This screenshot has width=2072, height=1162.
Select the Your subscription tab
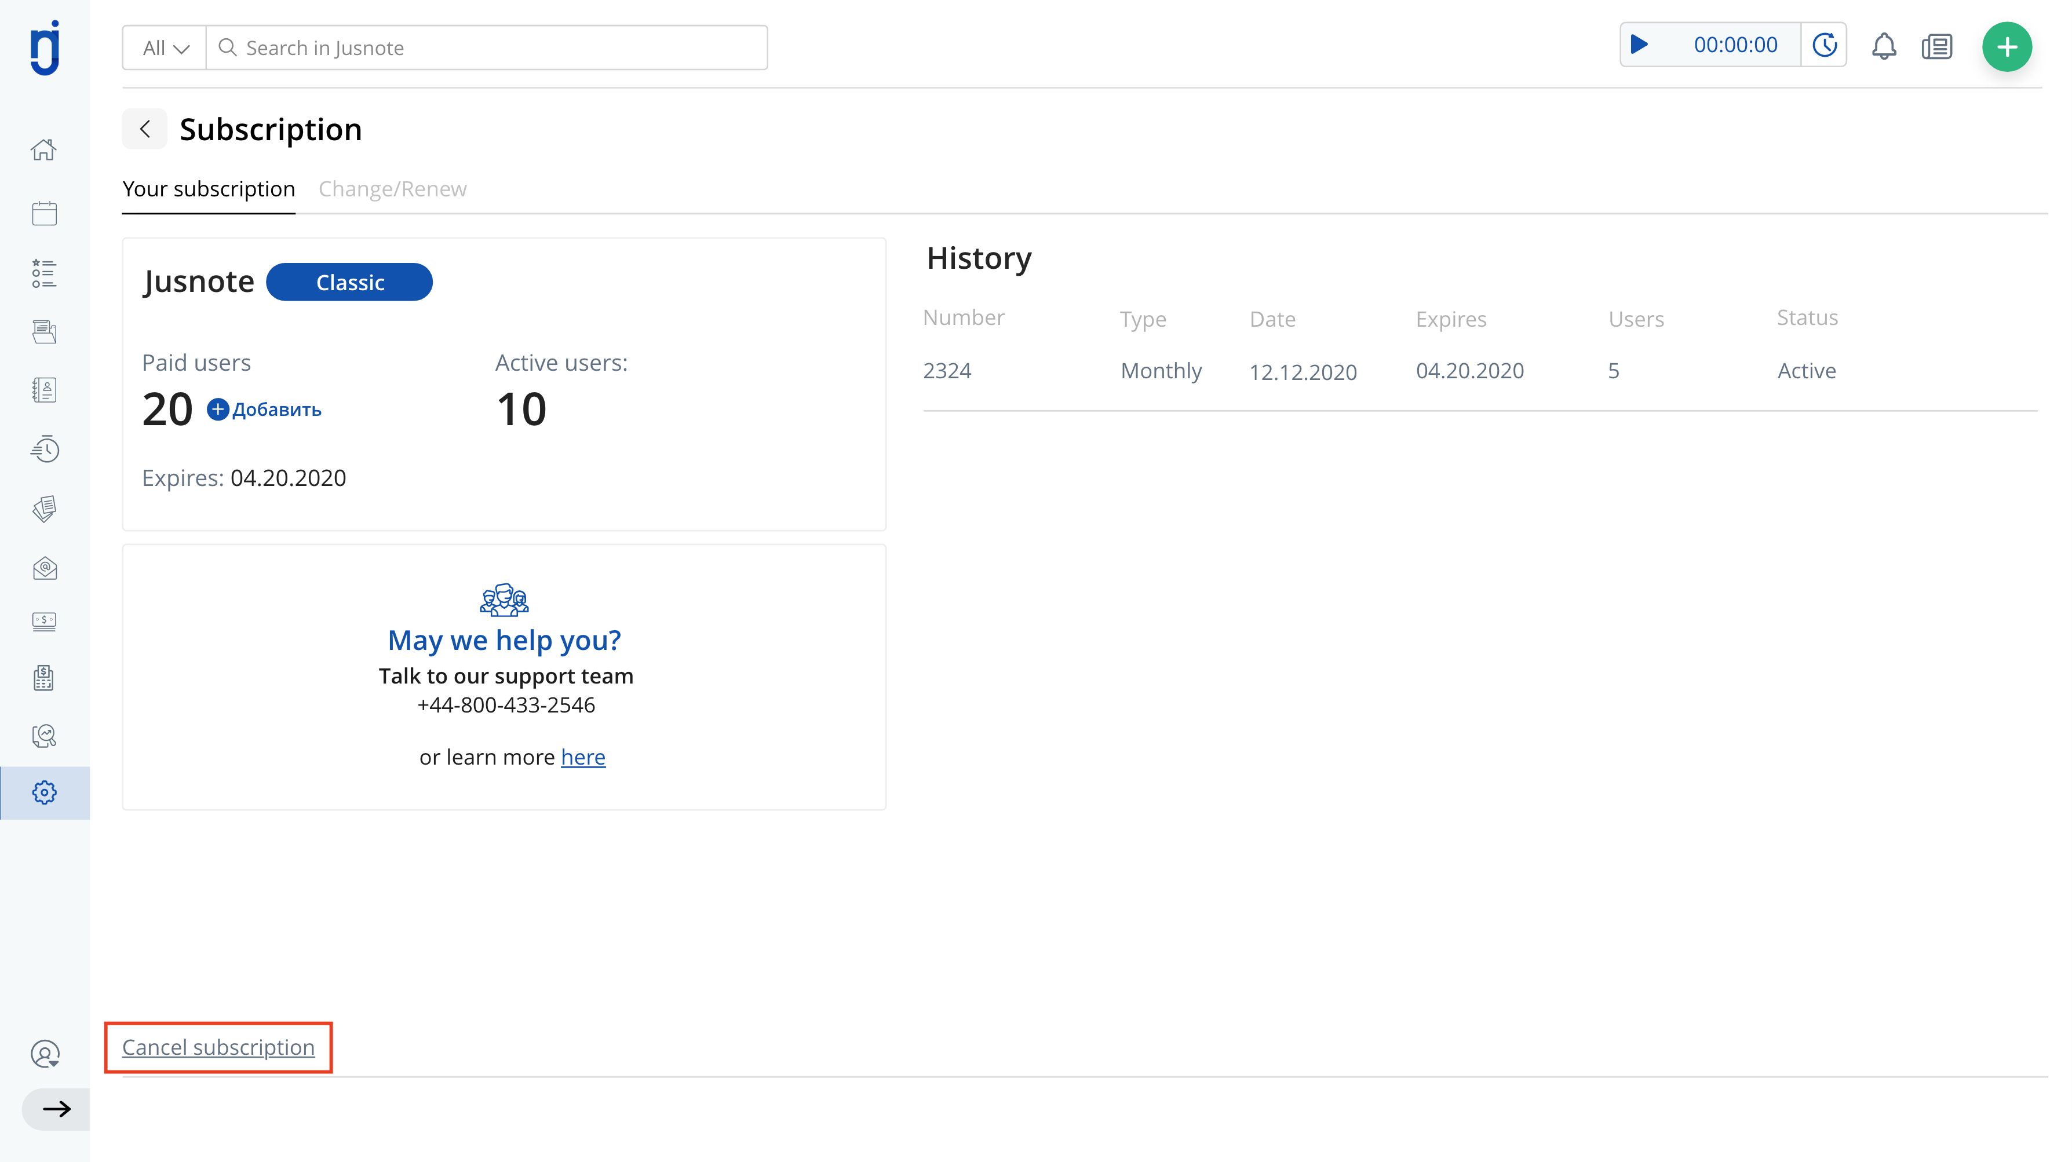coord(209,189)
